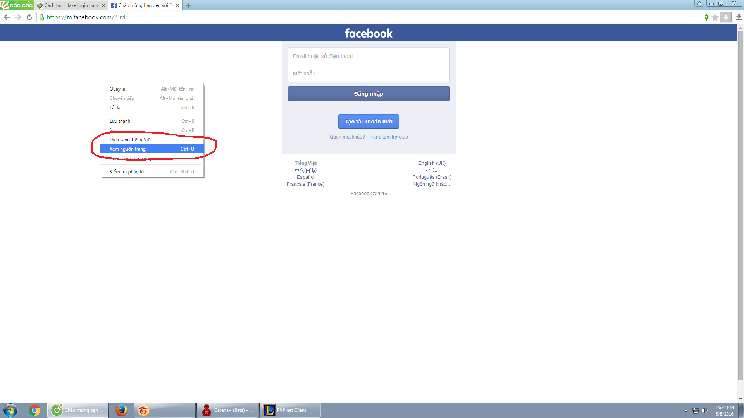Close the 'Cách tạo 1 fake login page' tab
The width and height of the screenshot is (744, 418).
pyautogui.click(x=103, y=5)
